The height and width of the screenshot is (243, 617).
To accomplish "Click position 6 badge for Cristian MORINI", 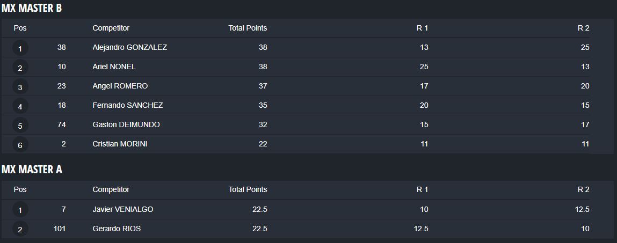I will click(x=20, y=145).
